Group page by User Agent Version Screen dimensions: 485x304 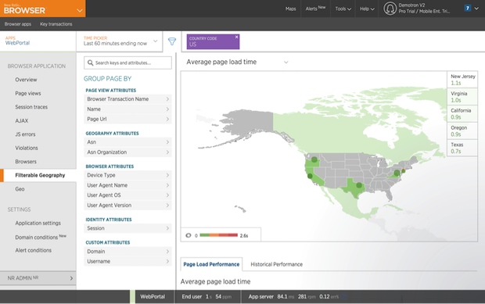pos(128,205)
